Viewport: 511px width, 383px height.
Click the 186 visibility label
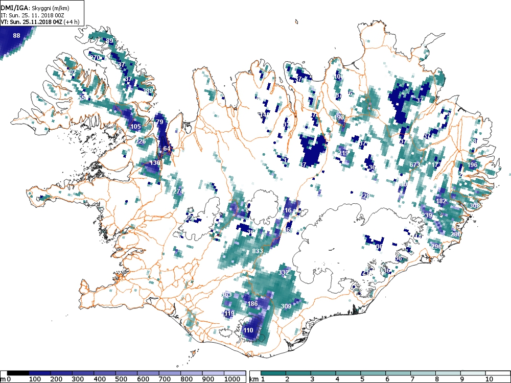coord(253,304)
